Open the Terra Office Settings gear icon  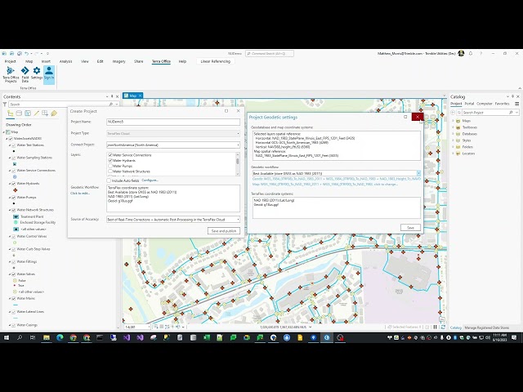point(37,73)
